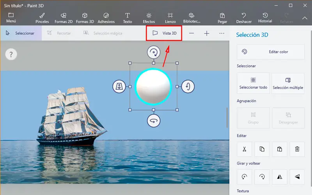Viewport: 312px width, 195px height.
Task: Click the canvas vertical scrollbar
Action: point(227,118)
